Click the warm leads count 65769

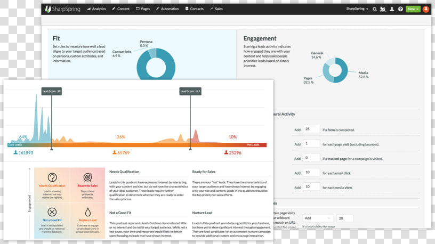(121, 152)
